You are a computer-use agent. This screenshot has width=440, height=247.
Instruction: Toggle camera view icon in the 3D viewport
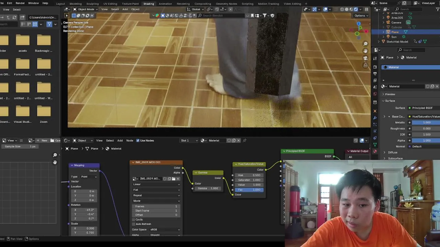[365, 58]
